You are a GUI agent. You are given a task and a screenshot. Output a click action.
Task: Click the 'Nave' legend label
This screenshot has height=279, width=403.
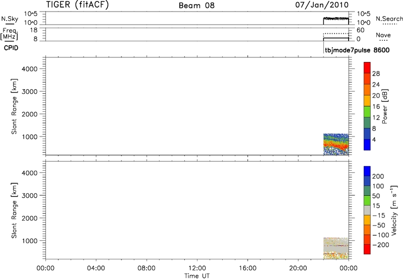383,35
